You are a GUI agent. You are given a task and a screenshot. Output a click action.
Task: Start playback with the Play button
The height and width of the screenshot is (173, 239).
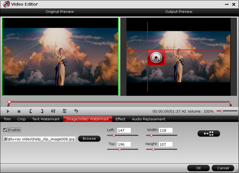[8, 111]
